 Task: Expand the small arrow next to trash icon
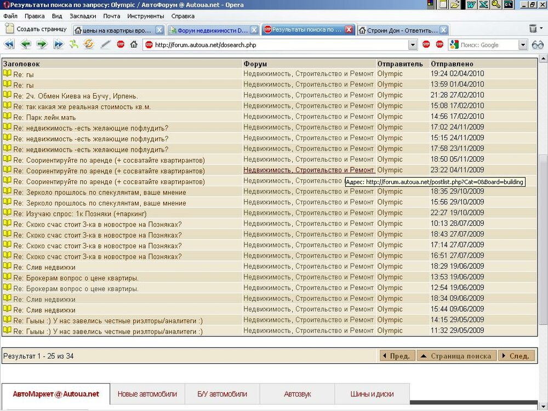point(541,28)
